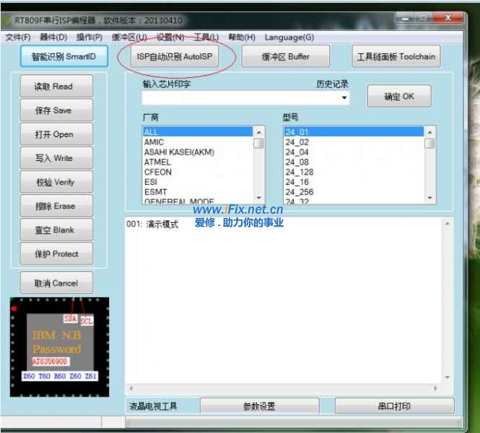The width and height of the screenshot is (480, 433).
Task: Open the Language(G) menu
Action: coord(289,38)
